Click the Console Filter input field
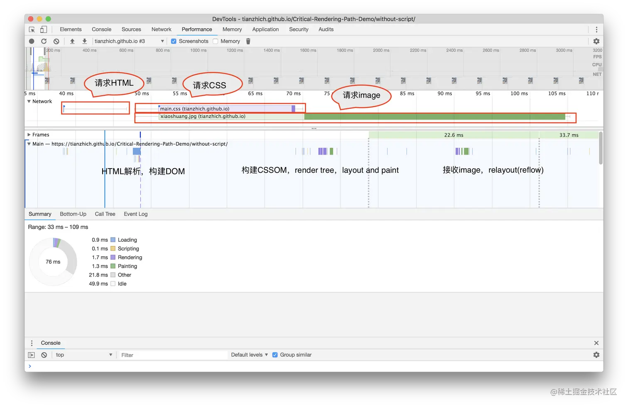Viewport: 628px width, 407px height. 173,355
